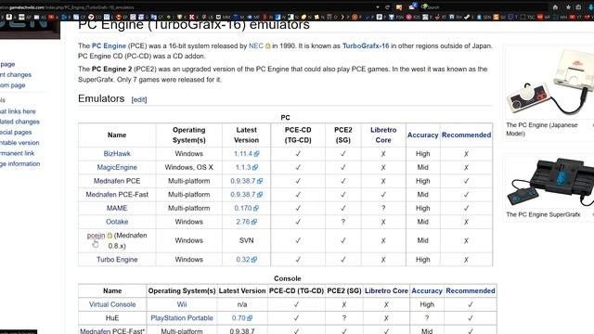Open the pcejin link
594x334 pixels.
pos(96,236)
